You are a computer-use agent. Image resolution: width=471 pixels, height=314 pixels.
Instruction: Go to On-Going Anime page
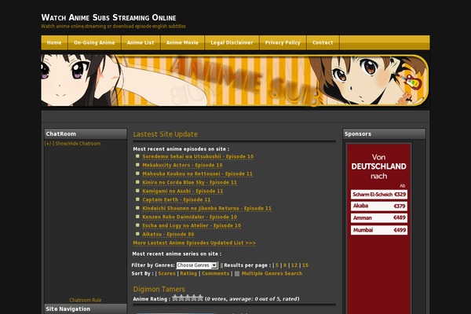[94, 42]
